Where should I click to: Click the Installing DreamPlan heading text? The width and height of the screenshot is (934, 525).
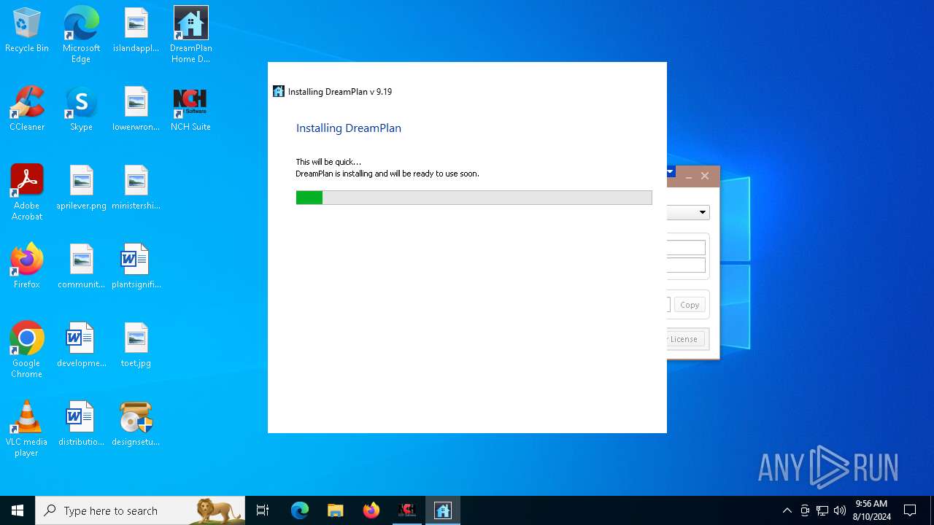pyautogui.click(x=348, y=128)
